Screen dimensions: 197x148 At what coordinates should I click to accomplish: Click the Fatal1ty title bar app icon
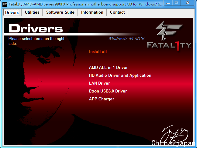(5, 4)
